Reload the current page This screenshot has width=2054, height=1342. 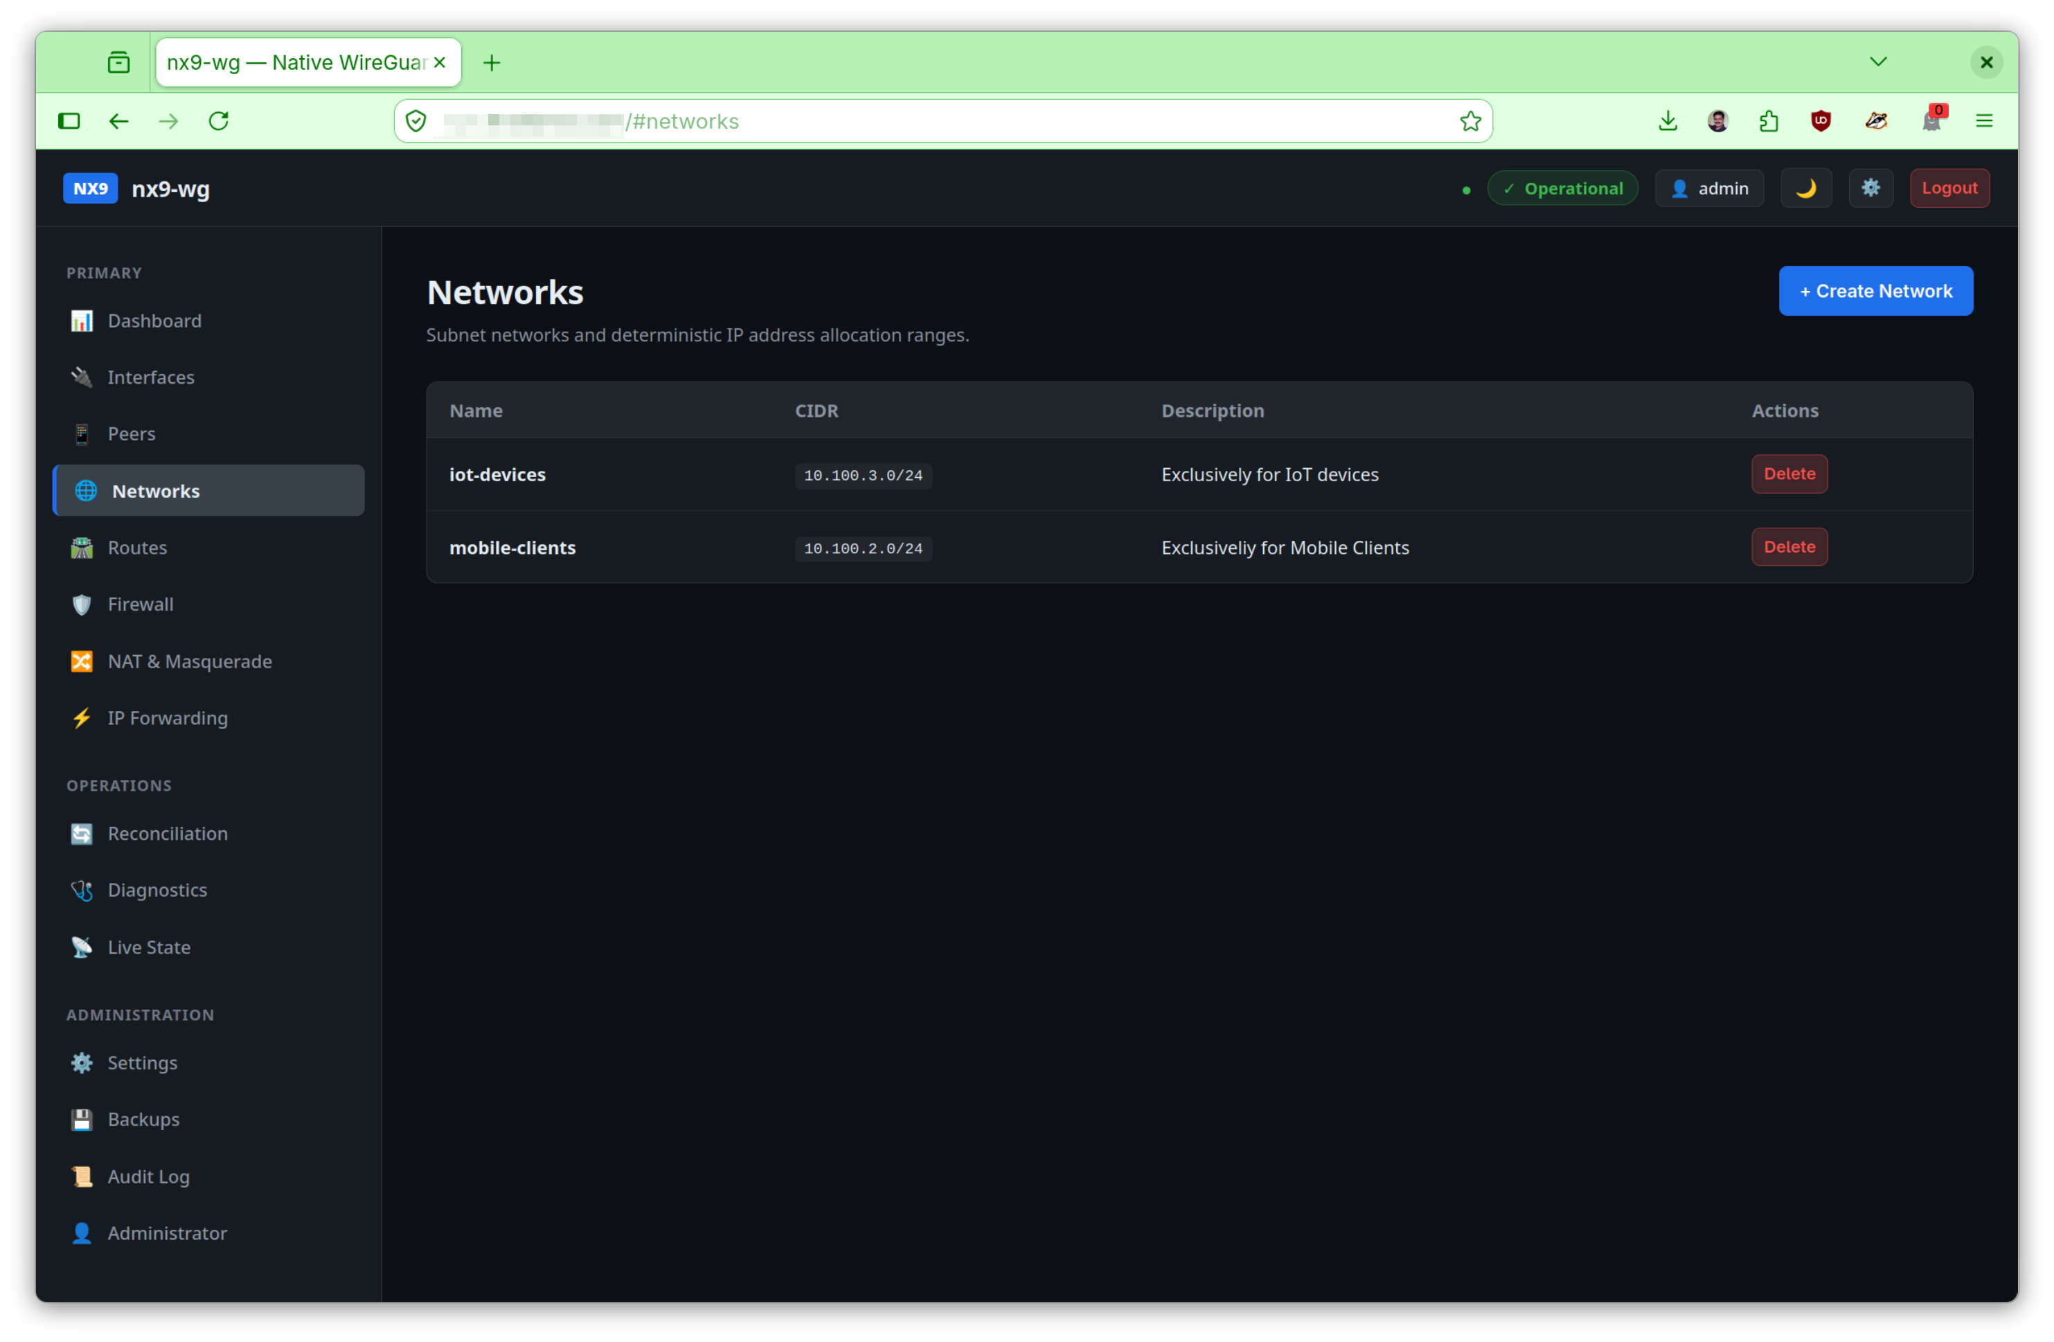click(218, 120)
